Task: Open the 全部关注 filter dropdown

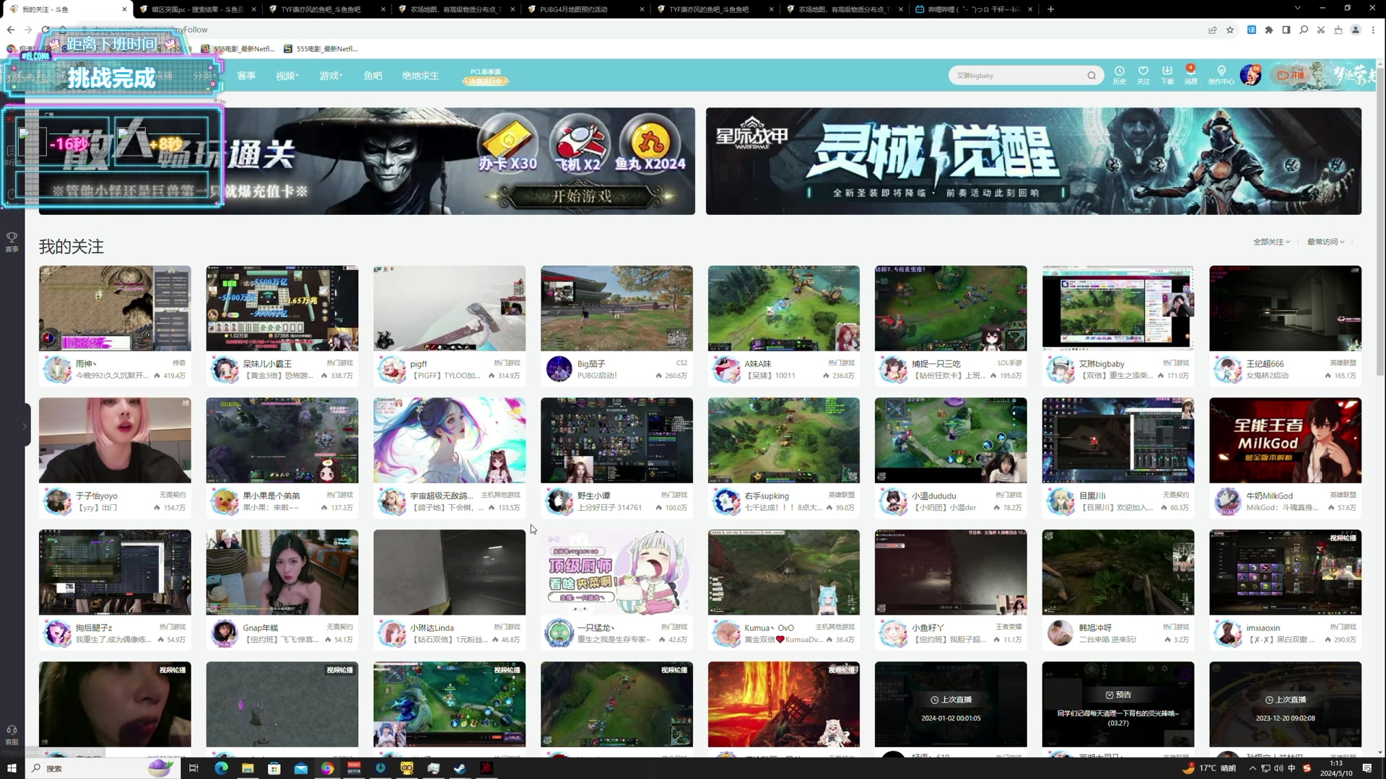Action: (1271, 242)
